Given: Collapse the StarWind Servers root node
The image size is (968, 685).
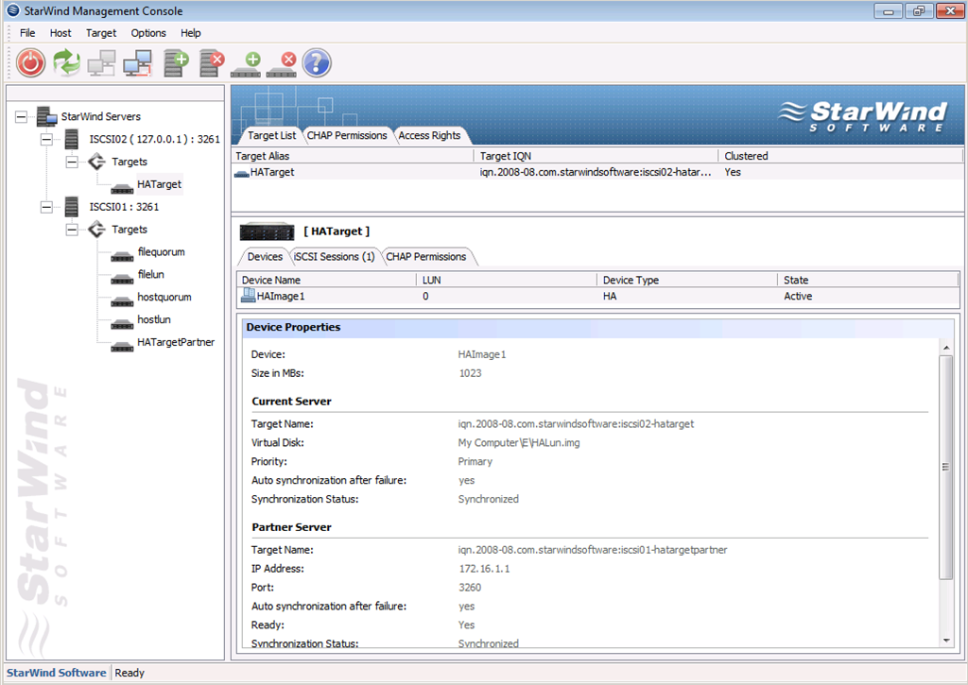Looking at the screenshot, I should coord(21,116).
